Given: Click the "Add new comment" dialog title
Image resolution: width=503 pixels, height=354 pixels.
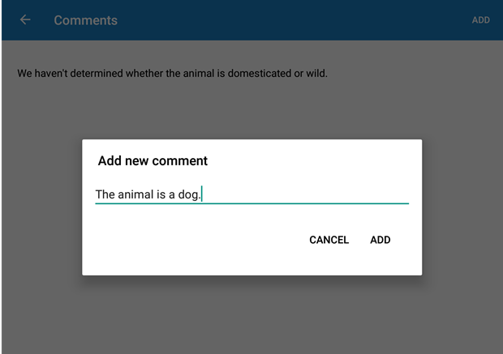Looking at the screenshot, I should point(153,160).
